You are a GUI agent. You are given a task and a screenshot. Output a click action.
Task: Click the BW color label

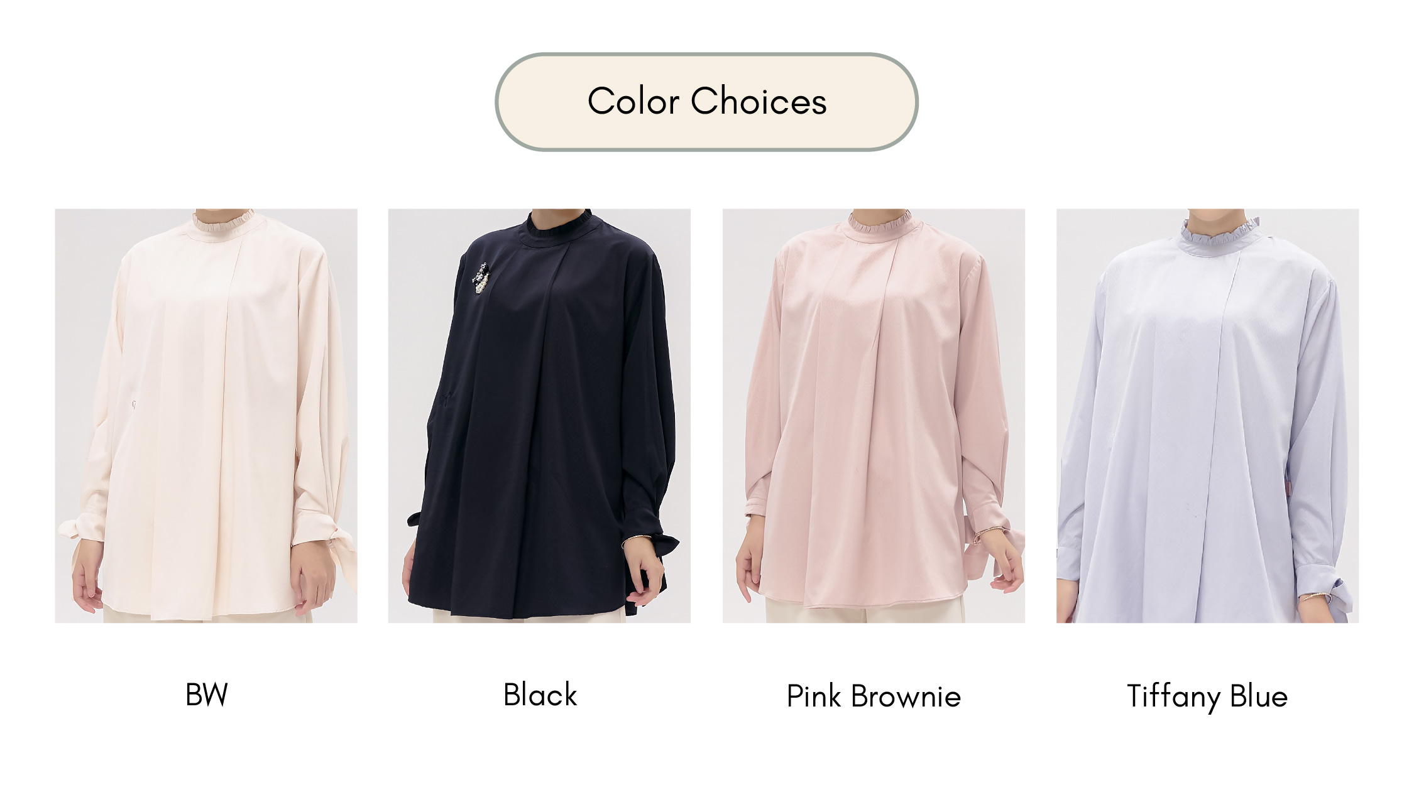point(207,695)
